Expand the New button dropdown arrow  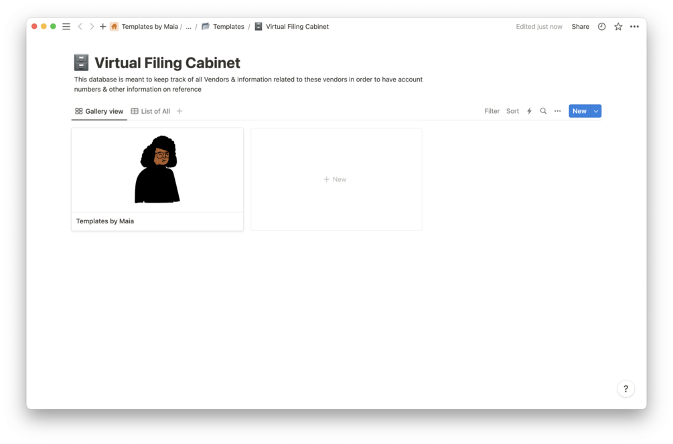click(596, 111)
